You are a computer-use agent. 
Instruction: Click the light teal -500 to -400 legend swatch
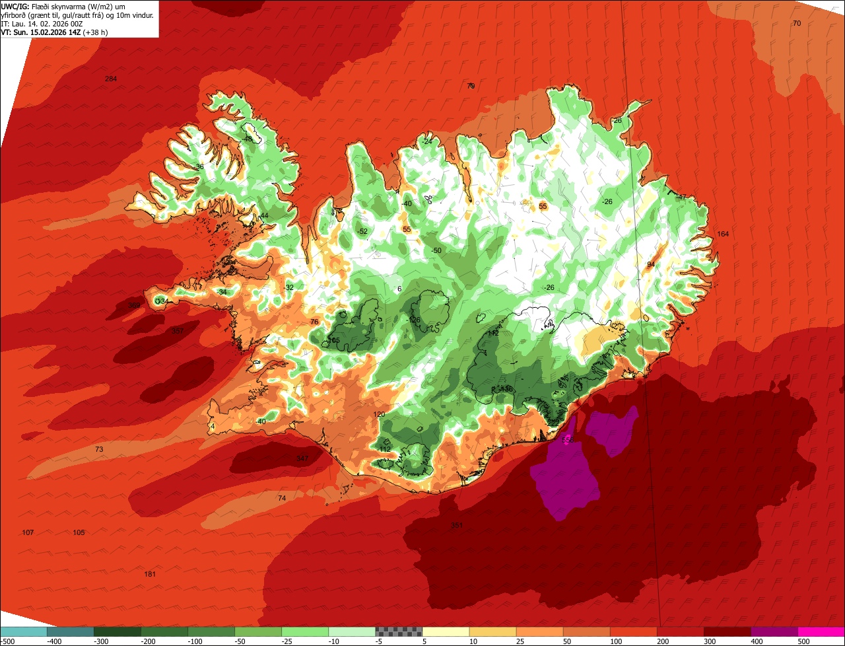point(24,631)
